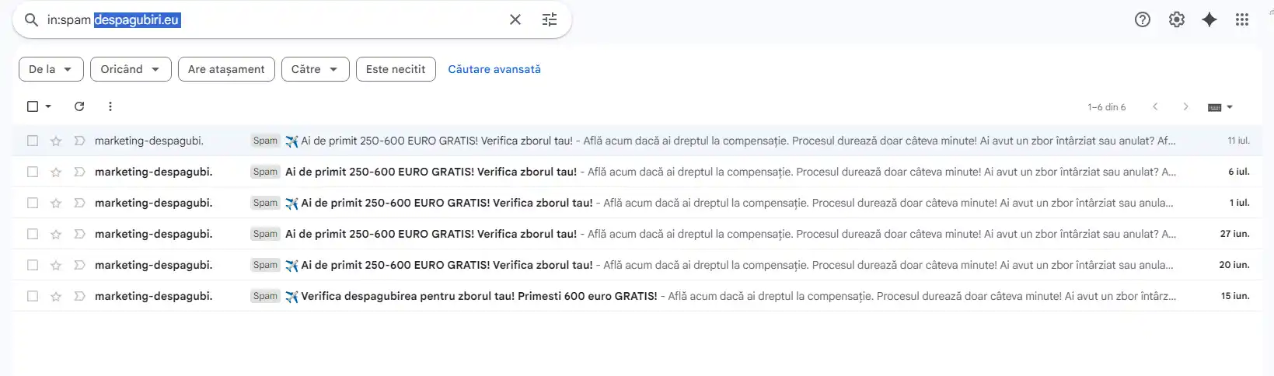Expand the 'Oricând' date filter

tap(130, 69)
